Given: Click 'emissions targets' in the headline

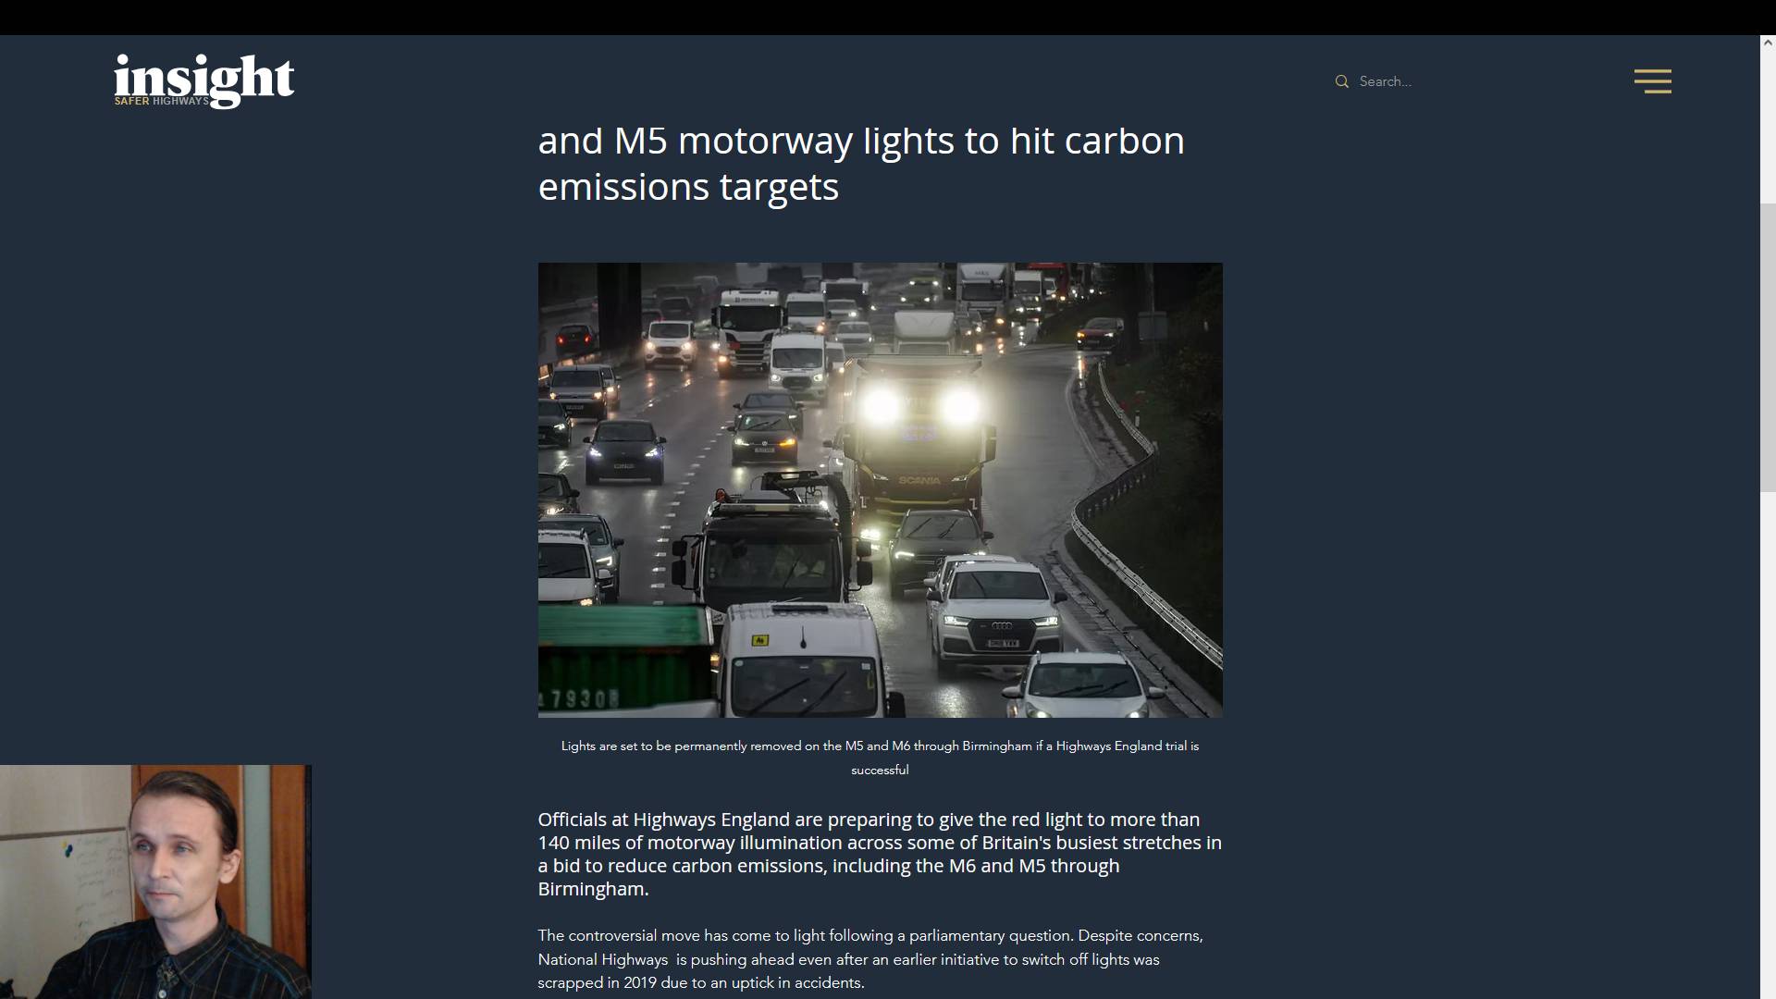Looking at the screenshot, I should [x=688, y=187].
